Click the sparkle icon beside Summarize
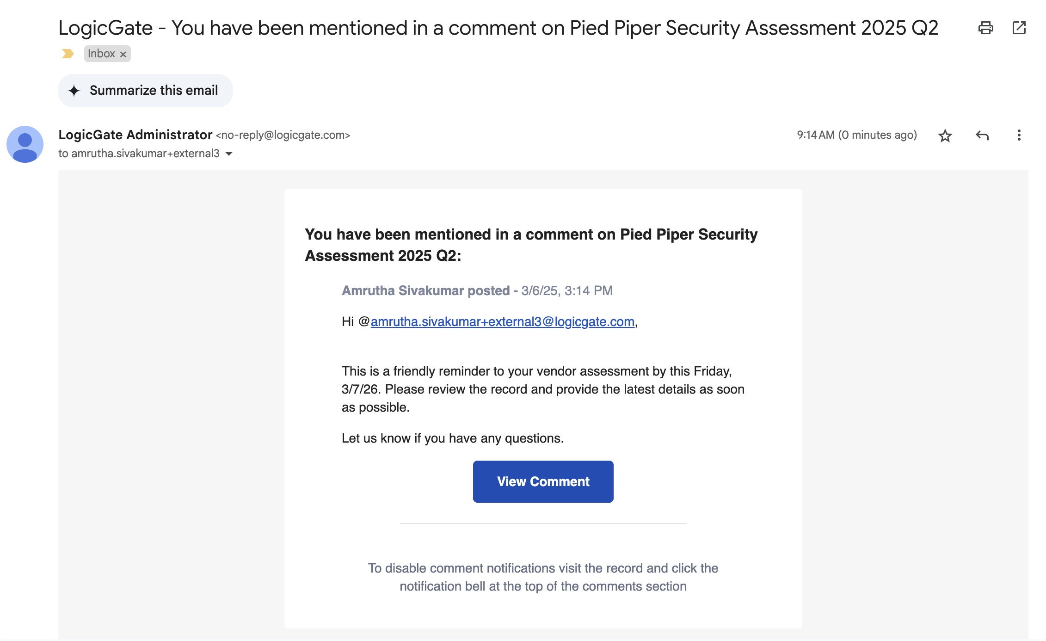The height and width of the screenshot is (641, 1046). coord(74,90)
